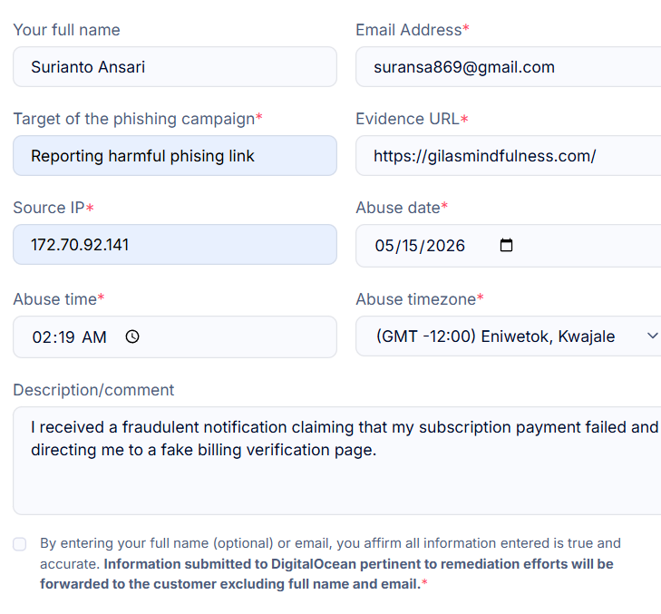Screen dimensions: 661x614
Task: Select the hour 02 in Abuse time
Action: tap(42, 337)
